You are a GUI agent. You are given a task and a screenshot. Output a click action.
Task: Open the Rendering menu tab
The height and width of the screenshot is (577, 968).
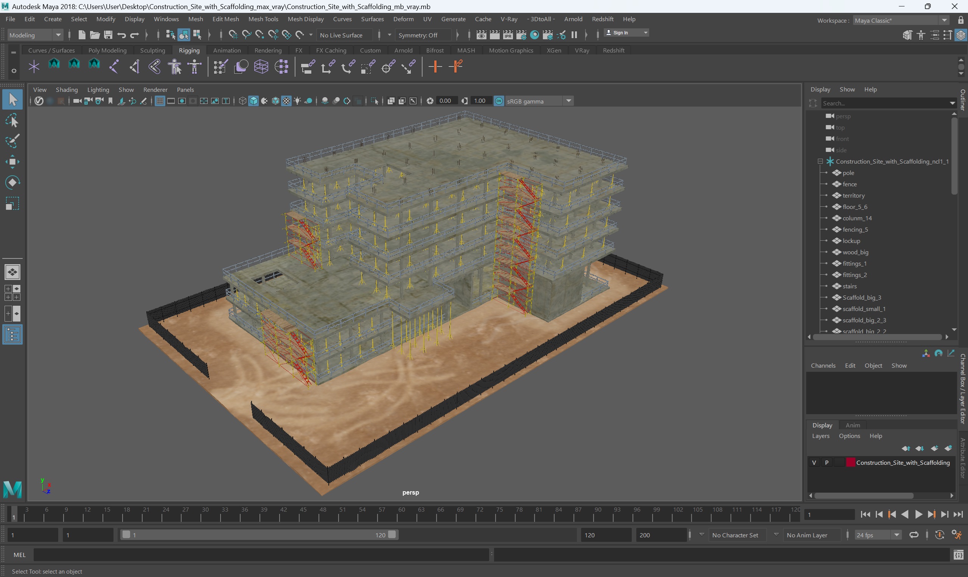click(x=268, y=50)
